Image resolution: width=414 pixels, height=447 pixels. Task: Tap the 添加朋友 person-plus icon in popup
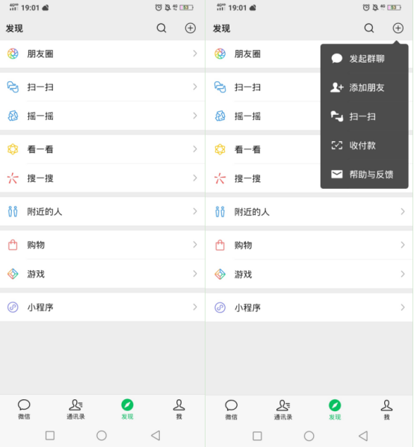pos(337,87)
